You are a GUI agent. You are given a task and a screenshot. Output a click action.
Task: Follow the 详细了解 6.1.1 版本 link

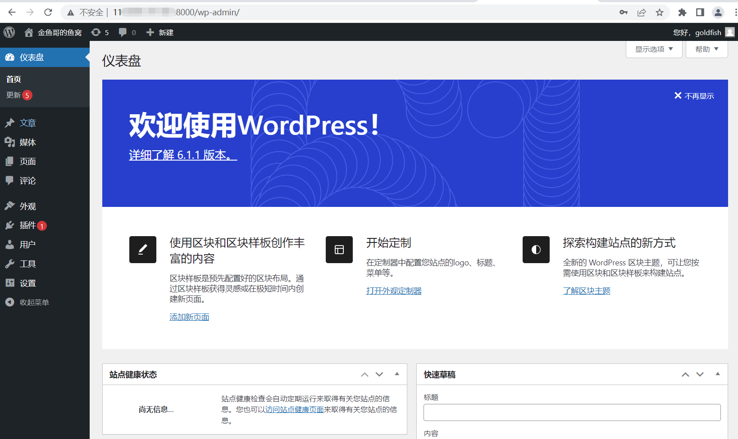(183, 155)
